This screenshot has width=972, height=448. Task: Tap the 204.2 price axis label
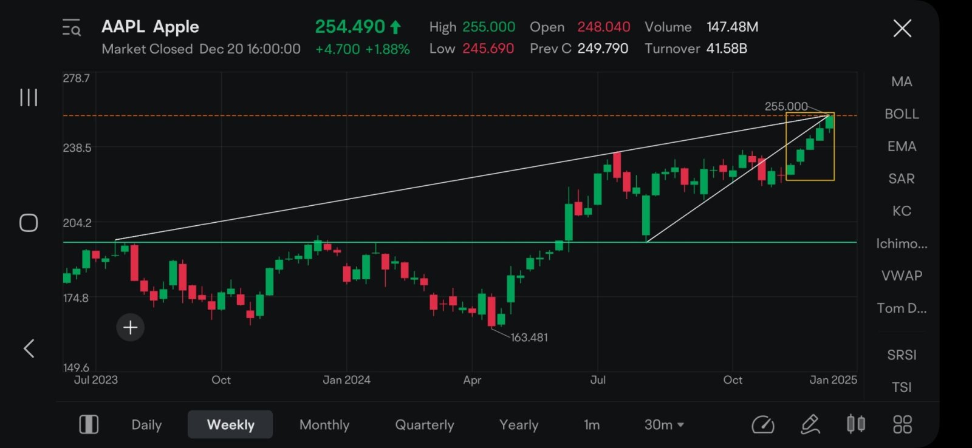[x=77, y=223]
